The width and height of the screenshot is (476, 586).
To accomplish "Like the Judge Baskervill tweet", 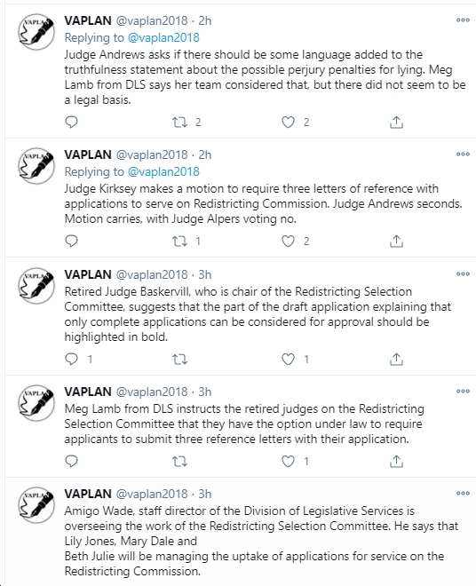I will (288, 360).
